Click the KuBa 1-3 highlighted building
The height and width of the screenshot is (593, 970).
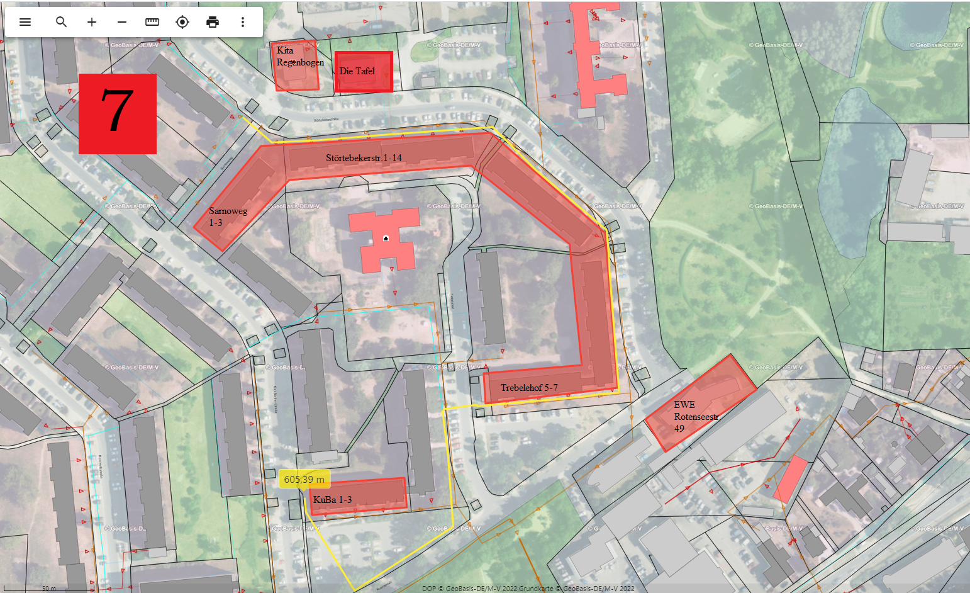(359, 496)
